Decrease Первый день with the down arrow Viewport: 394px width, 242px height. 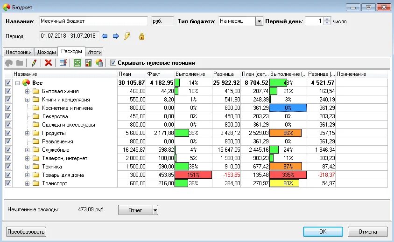(x=327, y=23)
